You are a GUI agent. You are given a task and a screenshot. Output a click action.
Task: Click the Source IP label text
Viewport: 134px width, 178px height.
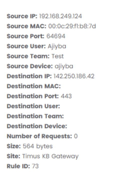[x=22, y=16]
